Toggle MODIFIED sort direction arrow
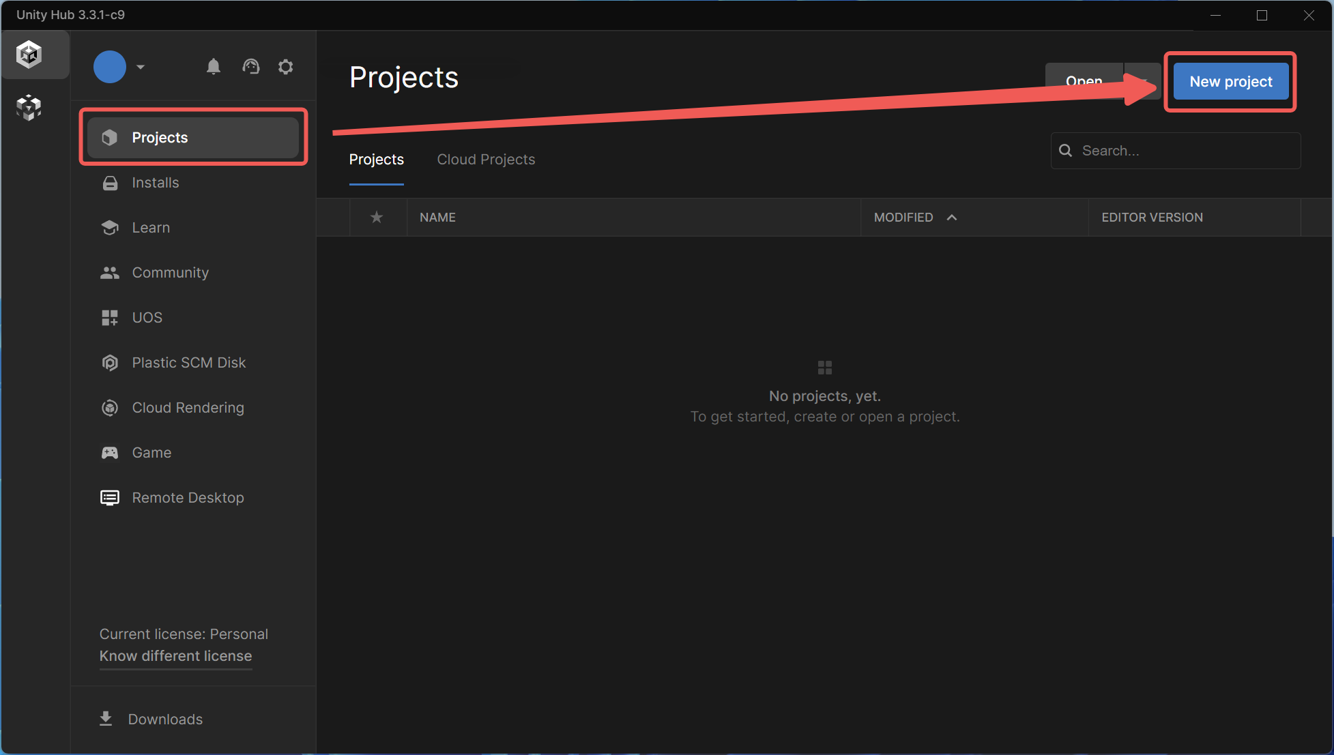 952,218
